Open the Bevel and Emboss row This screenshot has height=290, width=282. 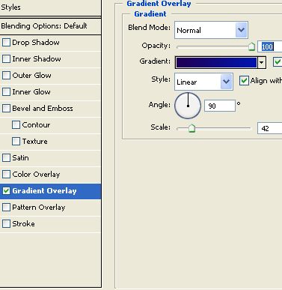[50, 109]
